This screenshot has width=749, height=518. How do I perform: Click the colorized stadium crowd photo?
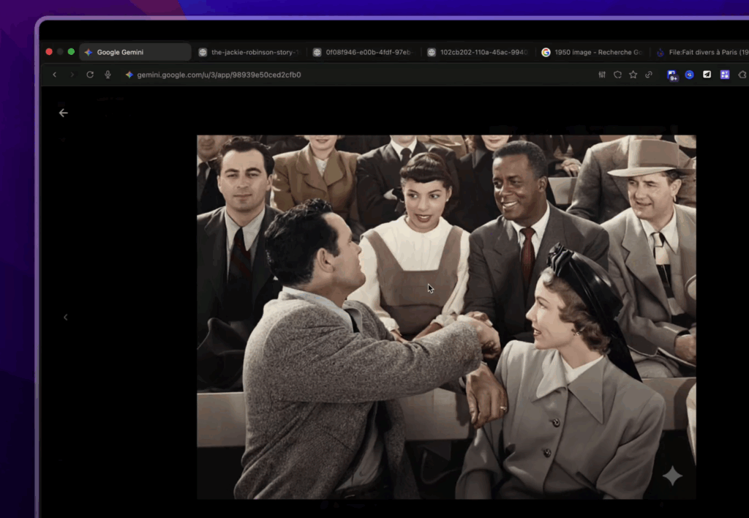point(446,316)
